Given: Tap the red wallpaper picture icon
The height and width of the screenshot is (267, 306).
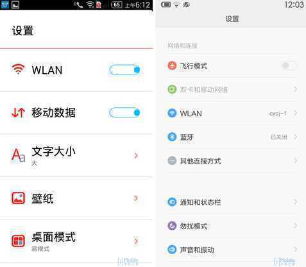Looking at the screenshot, I should tap(18, 198).
